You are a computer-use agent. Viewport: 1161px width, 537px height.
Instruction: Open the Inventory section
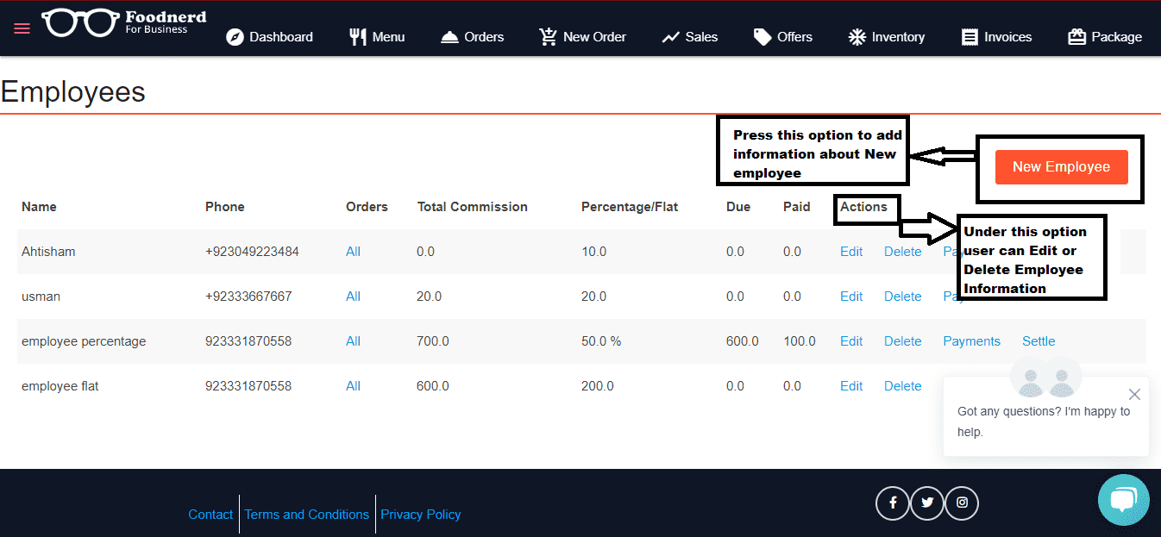[x=886, y=37]
